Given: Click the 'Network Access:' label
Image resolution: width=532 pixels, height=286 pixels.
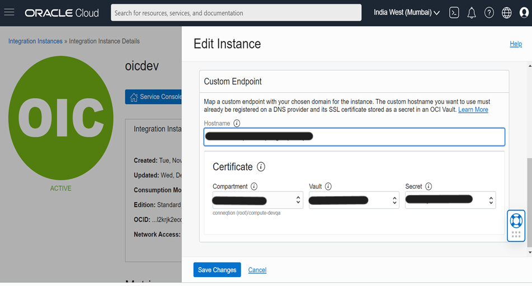Looking at the screenshot, I should point(157,235).
